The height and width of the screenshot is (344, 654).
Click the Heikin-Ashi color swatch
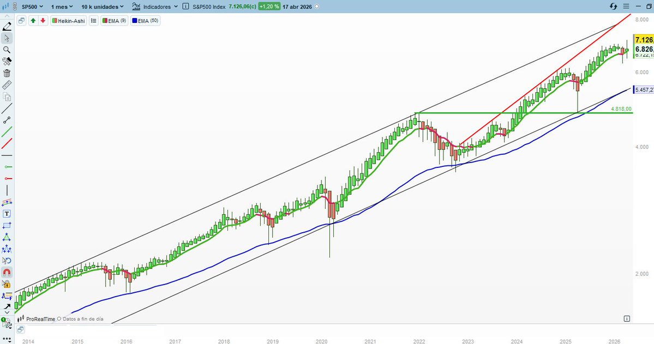pyautogui.click(x=55, y=20)
